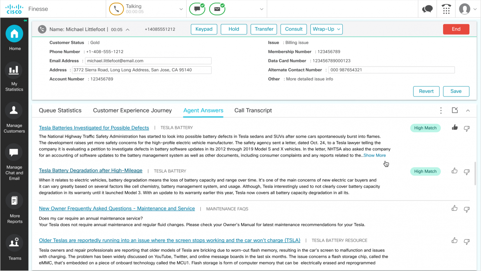Select Manage Customers in the sidebar
Viewport: 481px width, 271px height.
(14, 110)
